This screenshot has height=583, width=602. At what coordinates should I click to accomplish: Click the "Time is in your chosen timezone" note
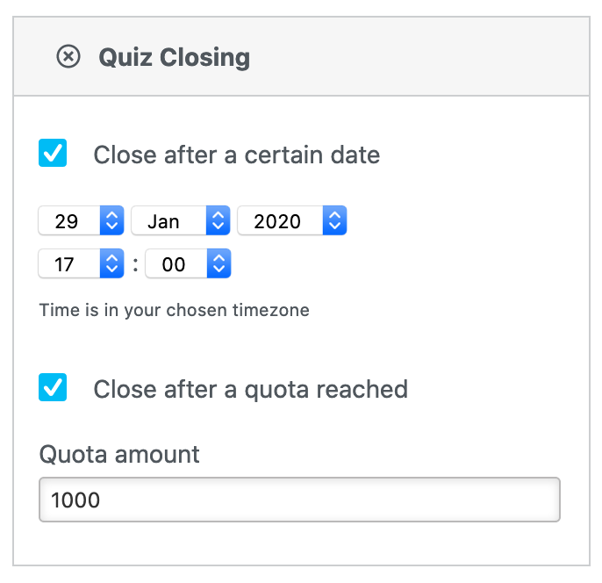coord(174,310)
